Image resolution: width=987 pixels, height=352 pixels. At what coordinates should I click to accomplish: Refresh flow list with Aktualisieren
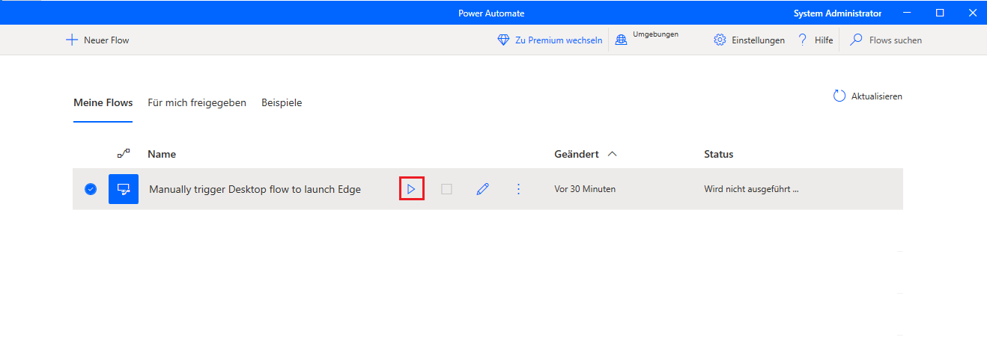tap(868, 96)
